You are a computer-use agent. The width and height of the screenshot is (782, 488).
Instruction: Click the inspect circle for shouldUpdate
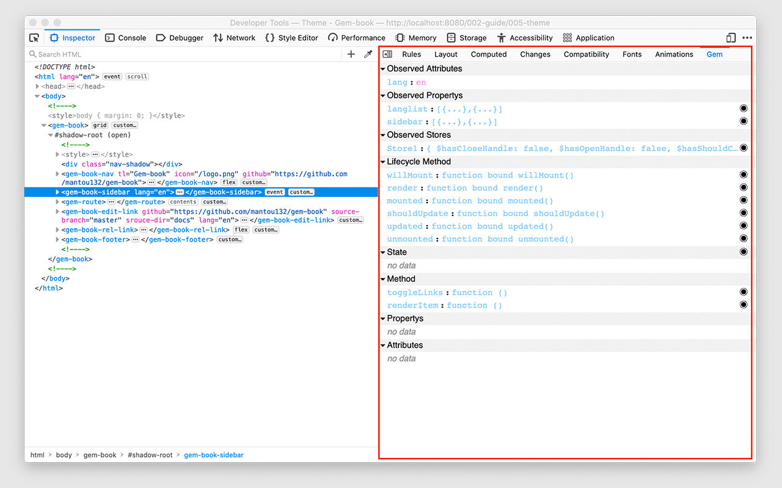coord(744,213)
